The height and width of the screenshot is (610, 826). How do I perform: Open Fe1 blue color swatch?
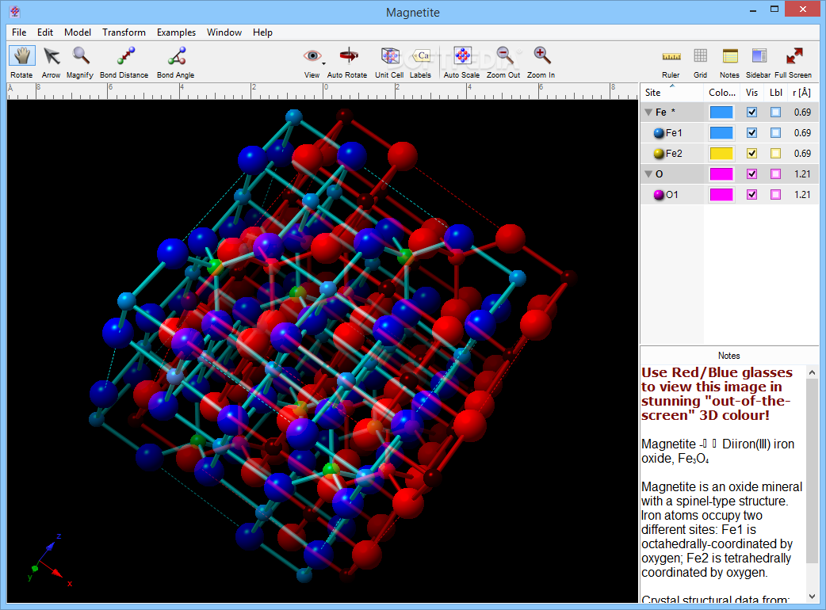point(721,132)
